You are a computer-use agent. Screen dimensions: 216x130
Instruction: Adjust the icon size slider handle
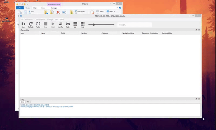pyautogui.click(x=94, y=25)
